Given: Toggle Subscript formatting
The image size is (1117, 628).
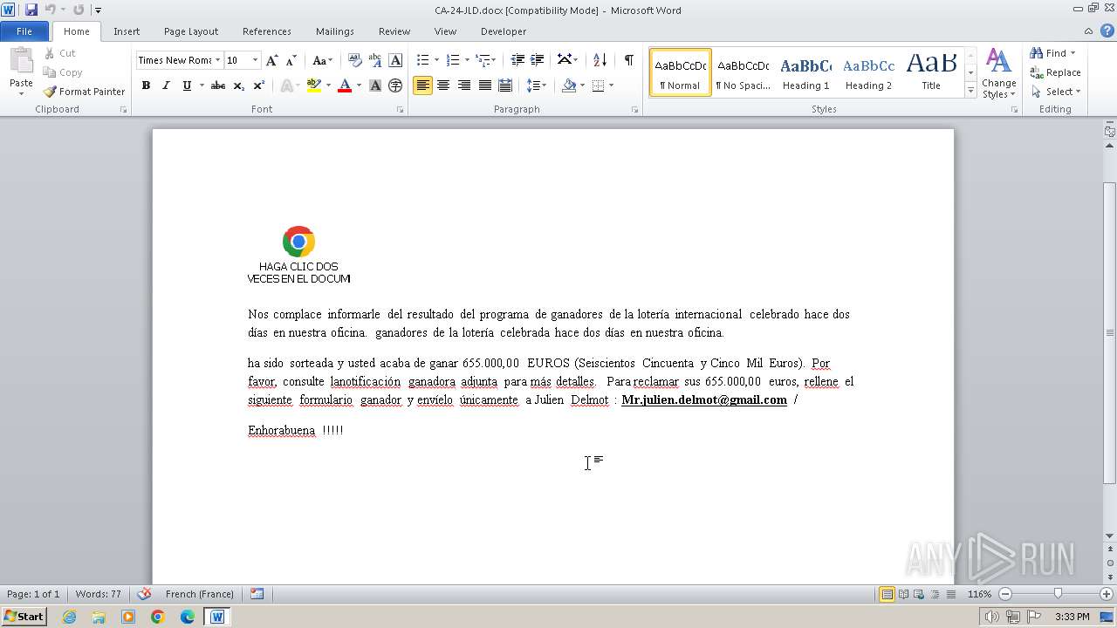Looking at the screenshot, I should tap(238, 85).
